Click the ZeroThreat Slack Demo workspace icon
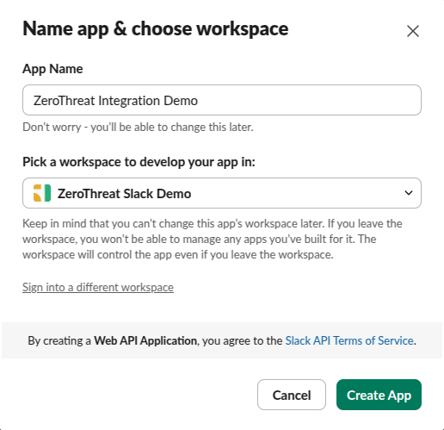The width and height of the screenshot is (444, 430). pyautogui.click(x=42, y=193)
